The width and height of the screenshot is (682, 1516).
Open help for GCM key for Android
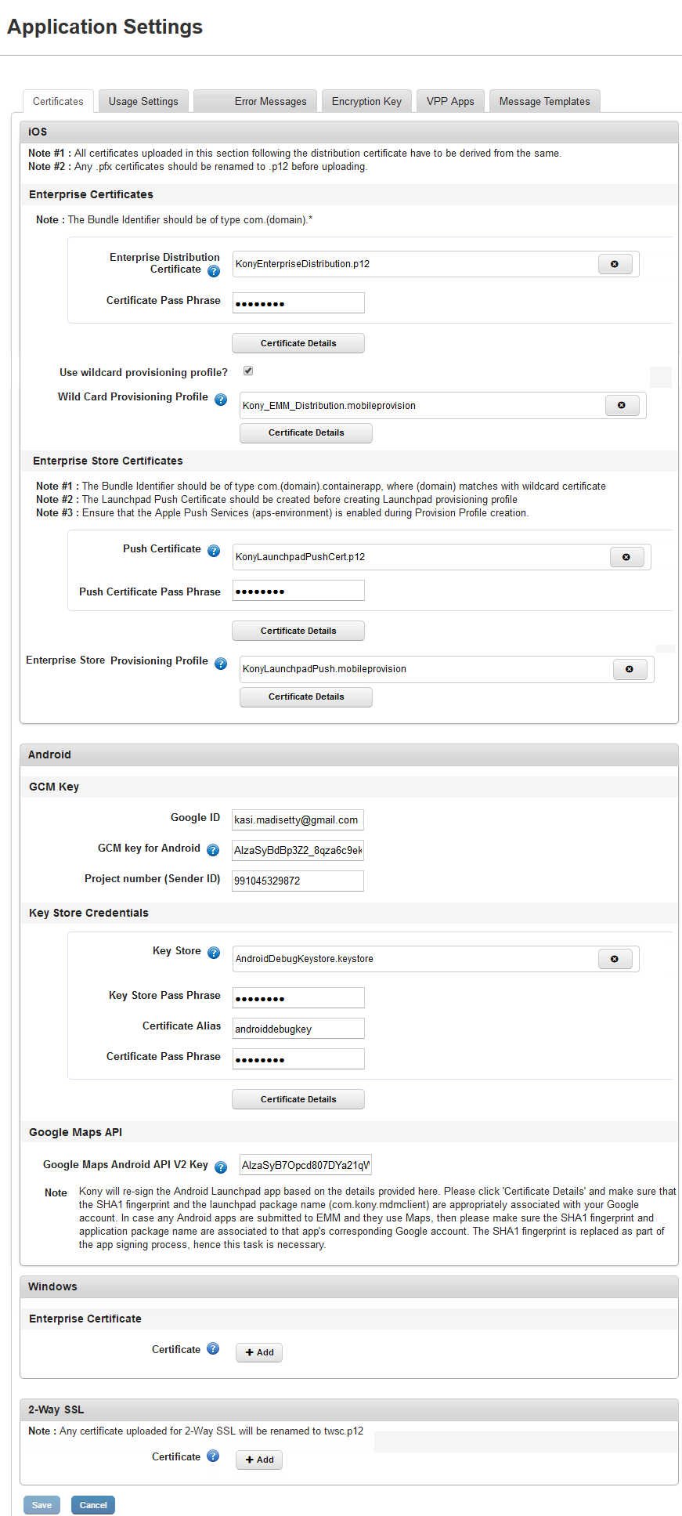[x=213, y=850]
